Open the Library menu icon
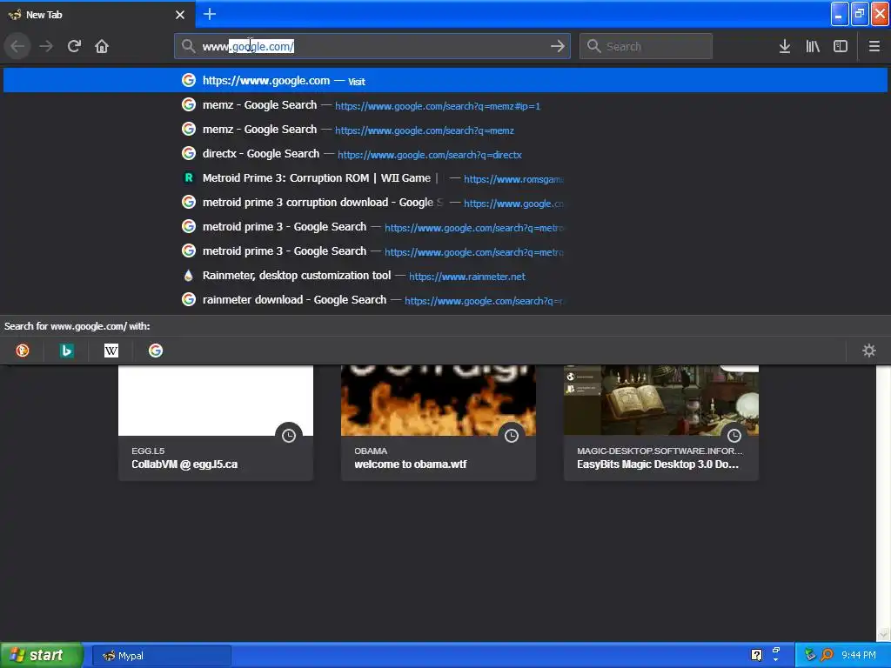891x668 pixels. point(813,47)
